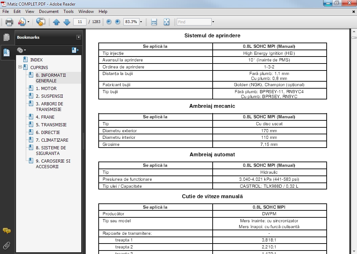This screenshot has width=357, height=254.
Task: Open the View menu
Action: (x=30, y=12)
